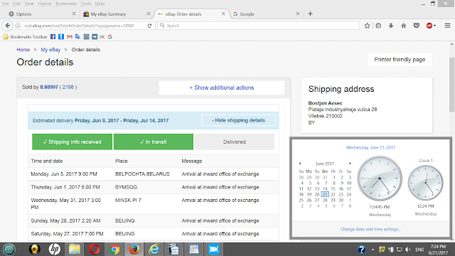Open the File menu
This screenshot has width=455, height=256.
pos(5,4)
